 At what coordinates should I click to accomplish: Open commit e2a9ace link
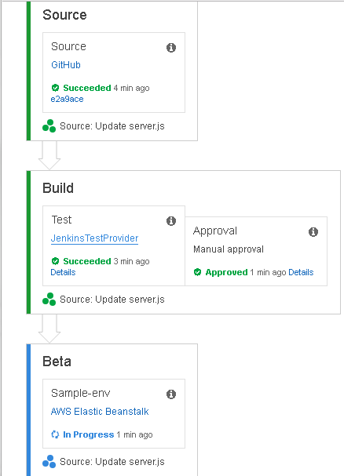pos(67,99)
